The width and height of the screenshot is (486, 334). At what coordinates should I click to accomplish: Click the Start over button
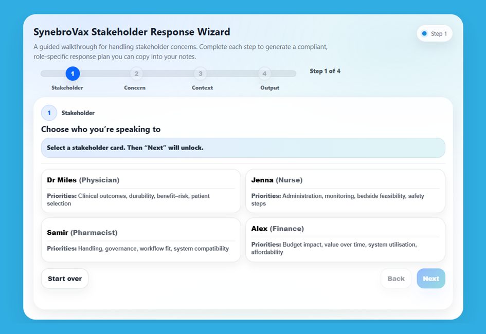[x=65, y=279]
